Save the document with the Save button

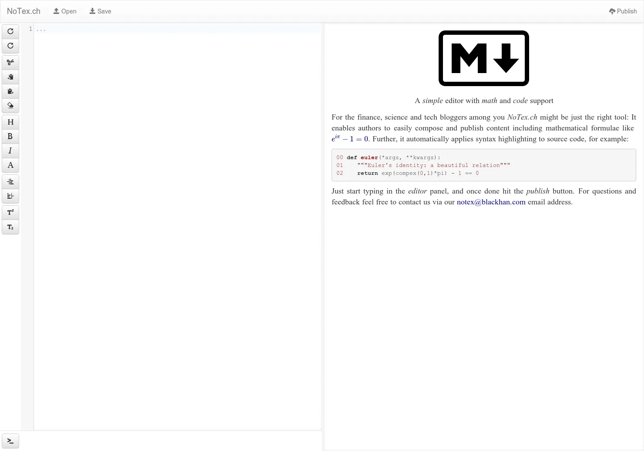[x=101, y=11]
